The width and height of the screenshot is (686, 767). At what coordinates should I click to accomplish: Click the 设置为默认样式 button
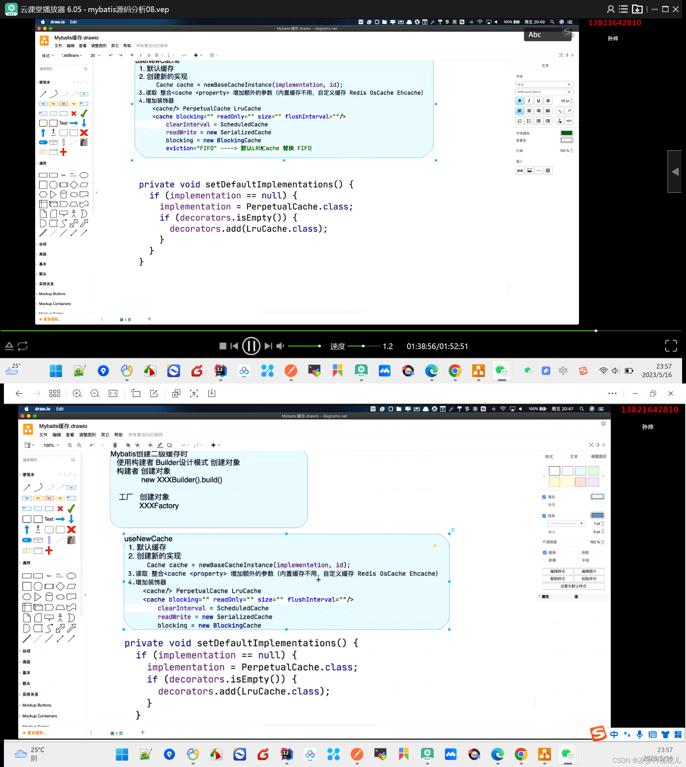coord(573,586)
